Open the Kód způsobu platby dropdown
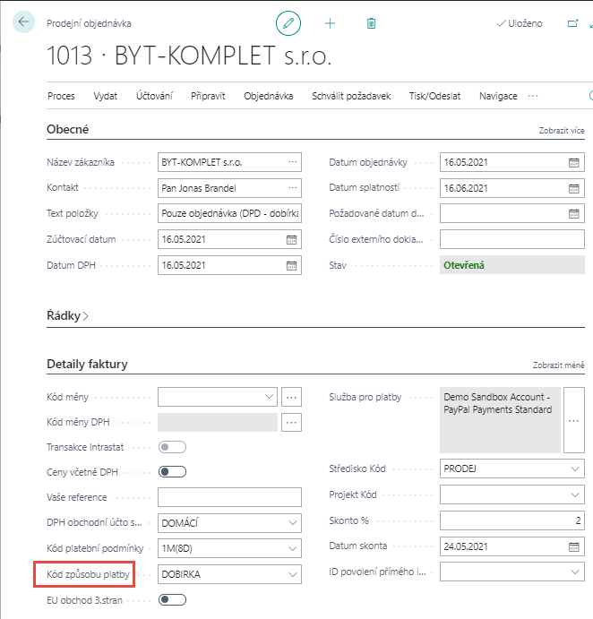The image size is (593, 619). [x=291, y=574]
